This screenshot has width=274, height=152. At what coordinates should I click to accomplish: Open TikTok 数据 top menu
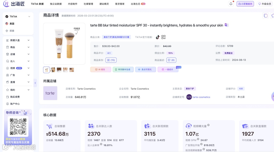(x=37, y=4)
